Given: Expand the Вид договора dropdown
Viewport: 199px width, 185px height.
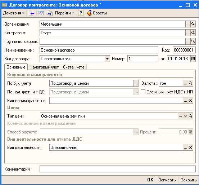Looking at the screenshot, I should tap(107, 59).
